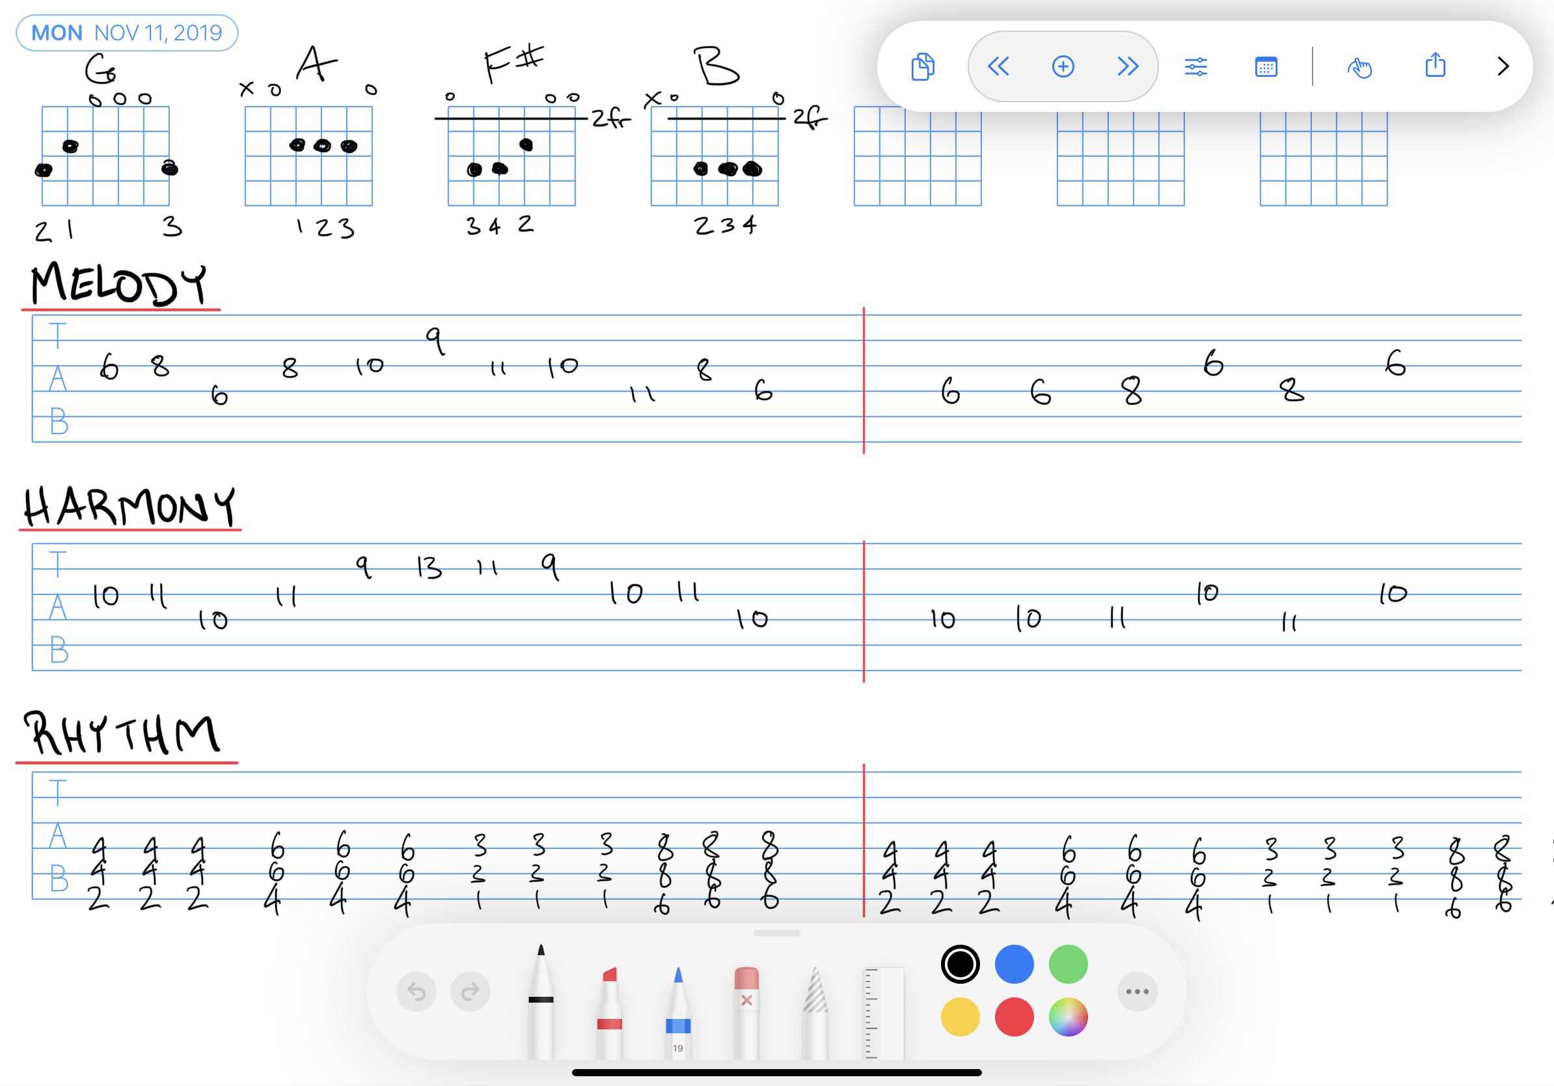This screenshot has width=1554, height=1086.
Task: Go to next page with double-right arrows
Action: (x=1128, y=66)
